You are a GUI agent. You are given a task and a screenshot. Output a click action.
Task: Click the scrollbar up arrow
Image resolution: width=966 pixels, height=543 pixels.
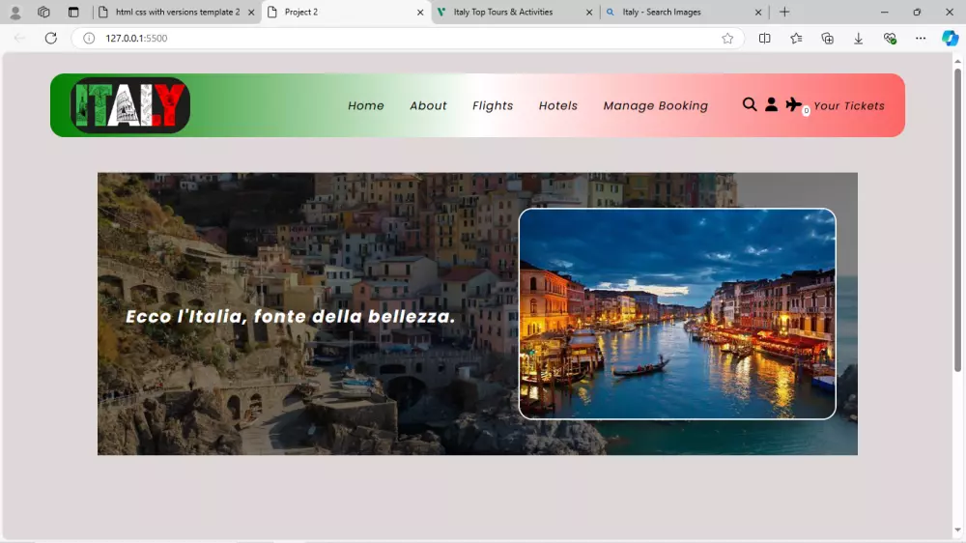957,61
